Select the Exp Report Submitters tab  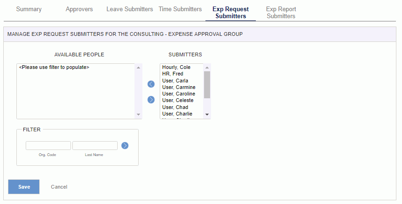pos(281,13)
